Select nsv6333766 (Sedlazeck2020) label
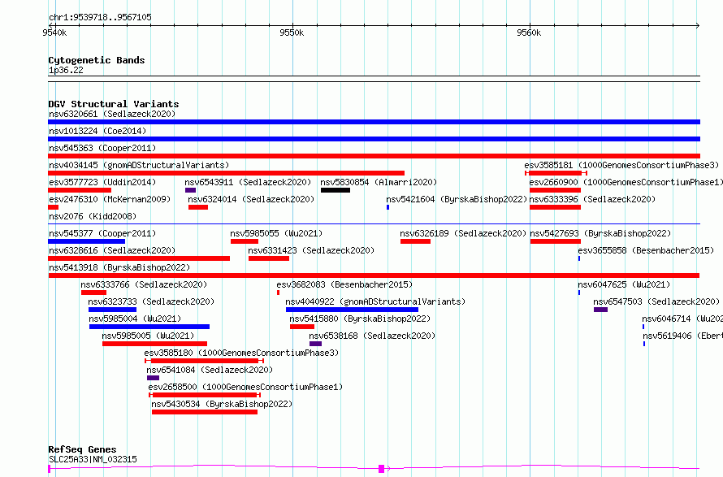Viewport: 723px width, 477px height. pyautogui.click(x=144, y=284)
